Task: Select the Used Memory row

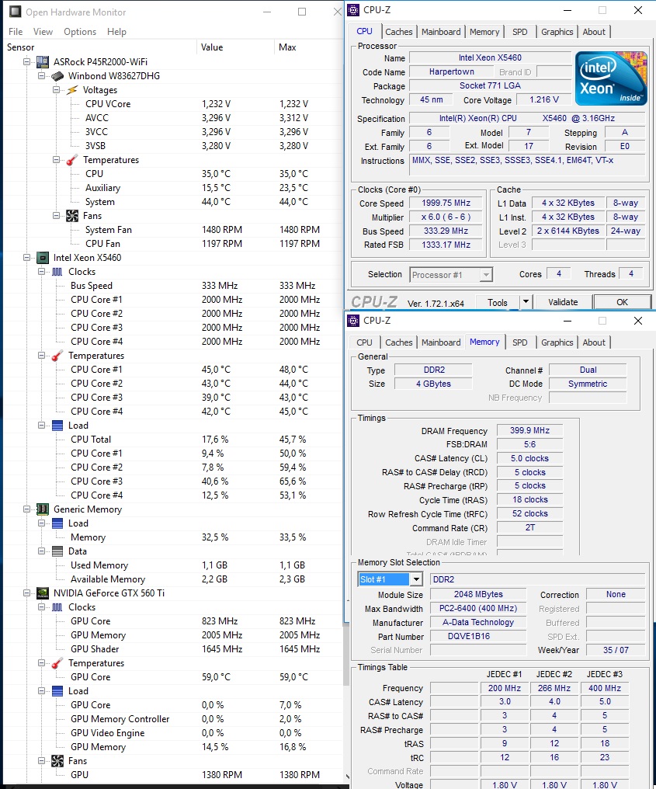Action: (x=173, y=565)
